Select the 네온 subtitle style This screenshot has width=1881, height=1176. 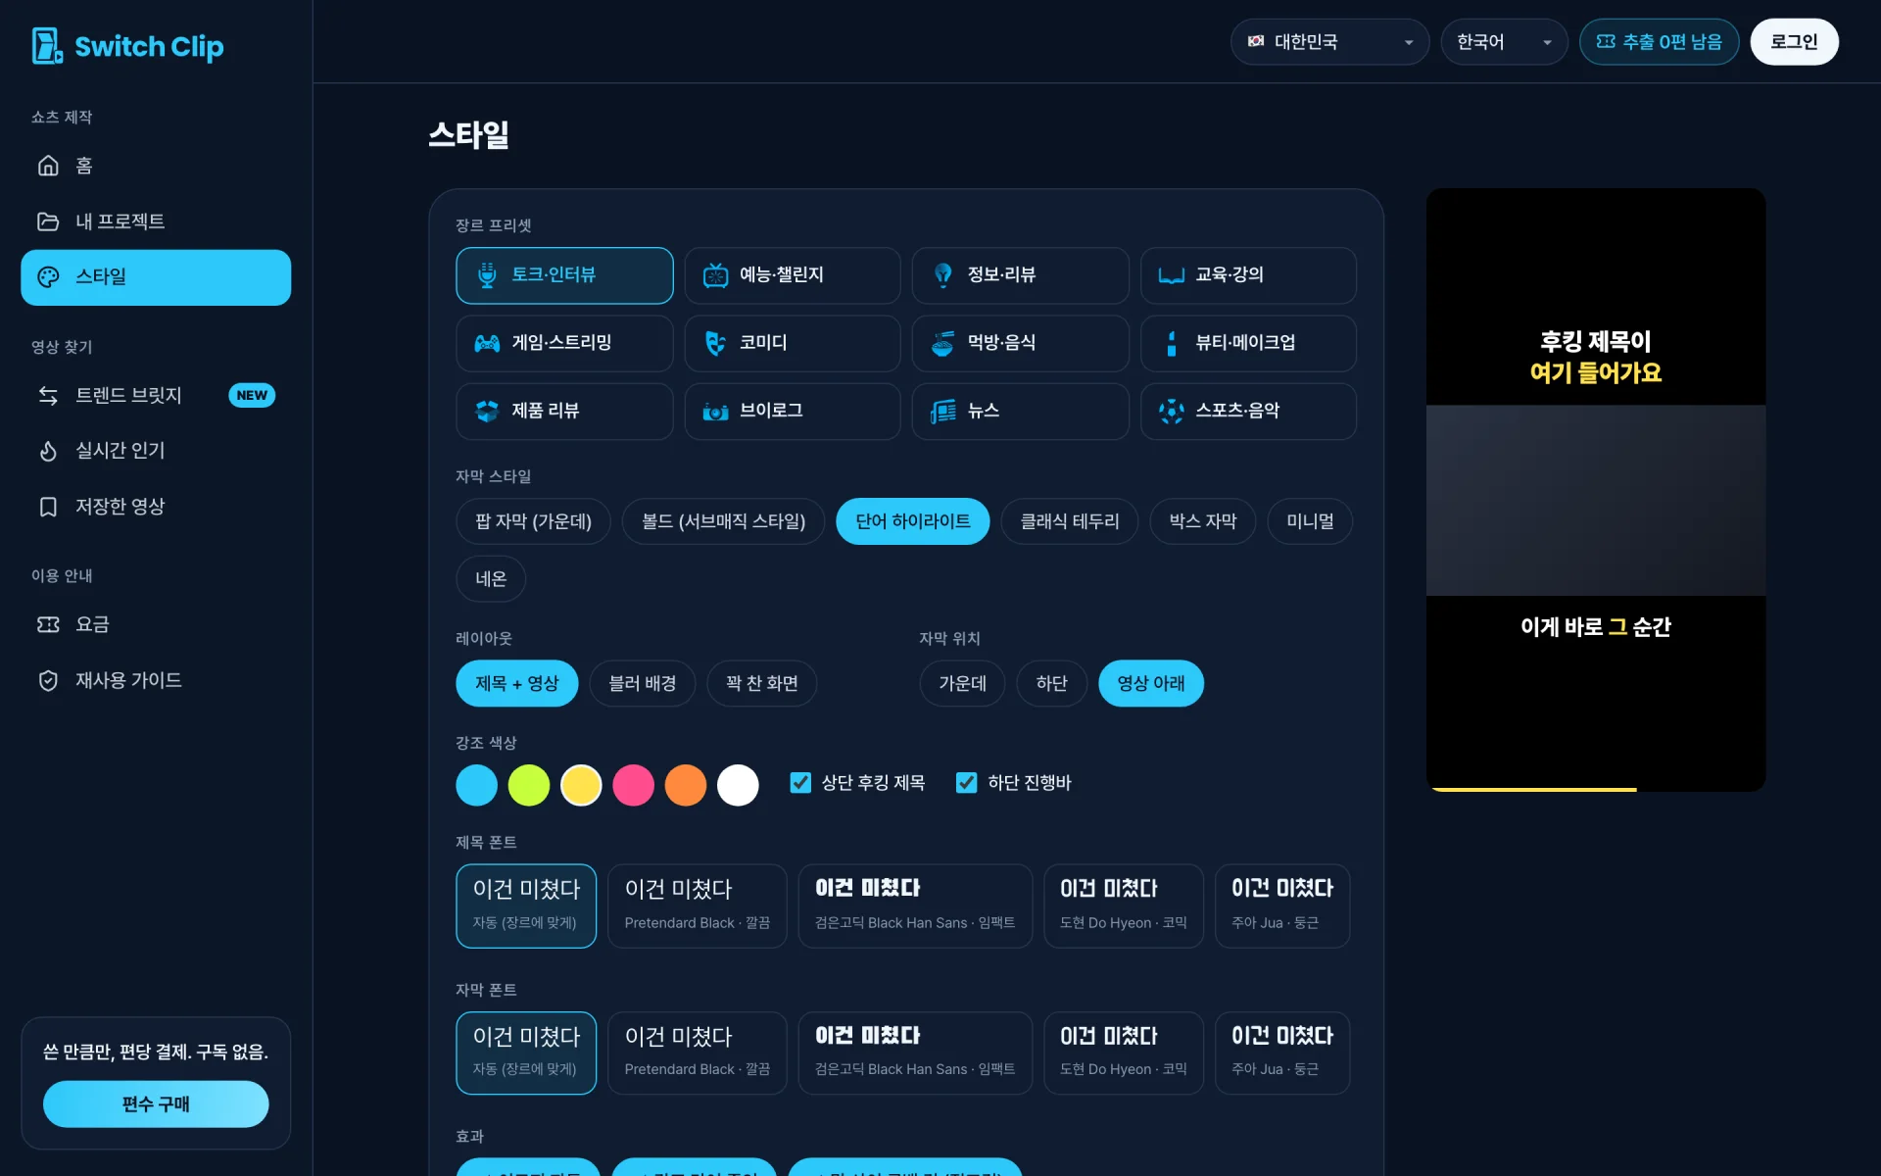[491, 579]
